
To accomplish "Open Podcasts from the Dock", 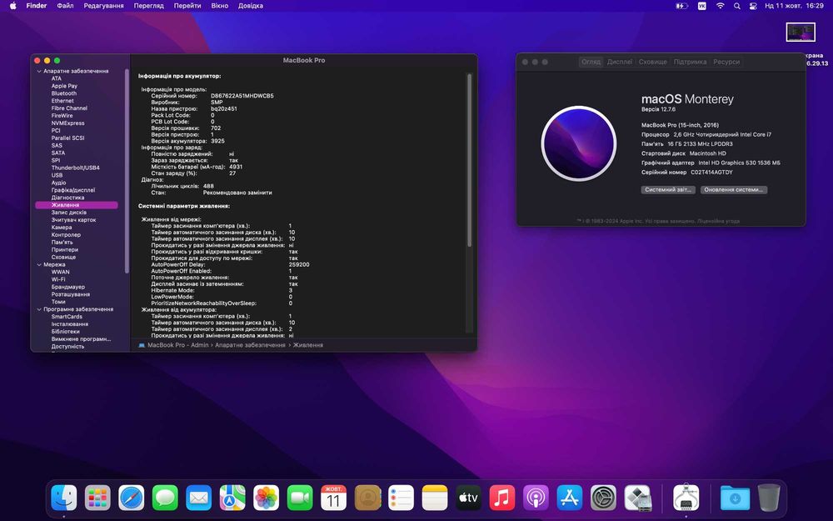I will pos(536,498).
